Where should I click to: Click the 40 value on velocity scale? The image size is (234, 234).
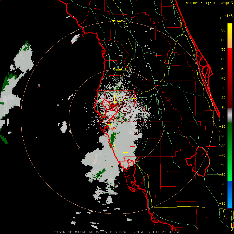point(223,78)
